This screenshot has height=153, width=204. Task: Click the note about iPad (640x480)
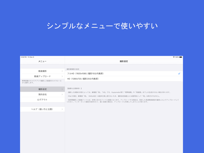[113, 96]
